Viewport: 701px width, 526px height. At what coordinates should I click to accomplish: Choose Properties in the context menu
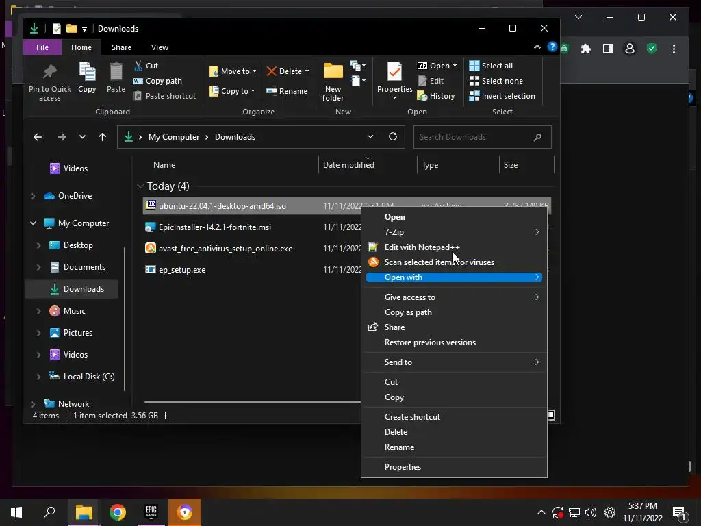[454, 467]
